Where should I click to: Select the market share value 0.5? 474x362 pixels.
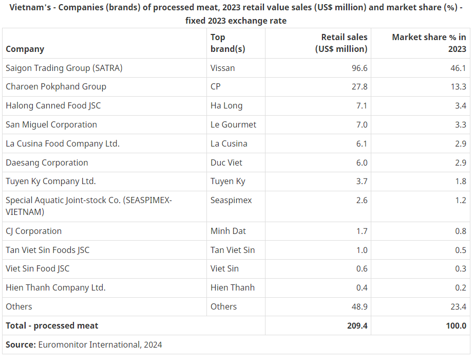pyautogui.click(x=461, y=250)
